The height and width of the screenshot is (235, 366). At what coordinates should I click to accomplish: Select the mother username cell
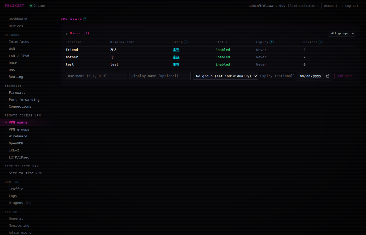[x=72, y=57]
